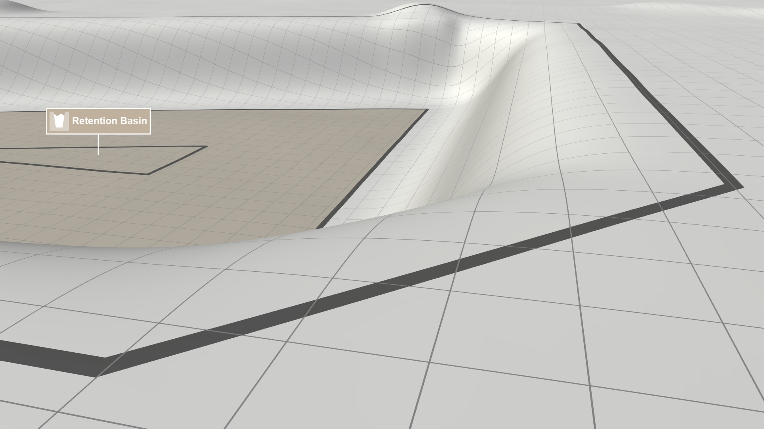Expand the Retention Basin callout details
764x429 pixels.
[98, 121]
